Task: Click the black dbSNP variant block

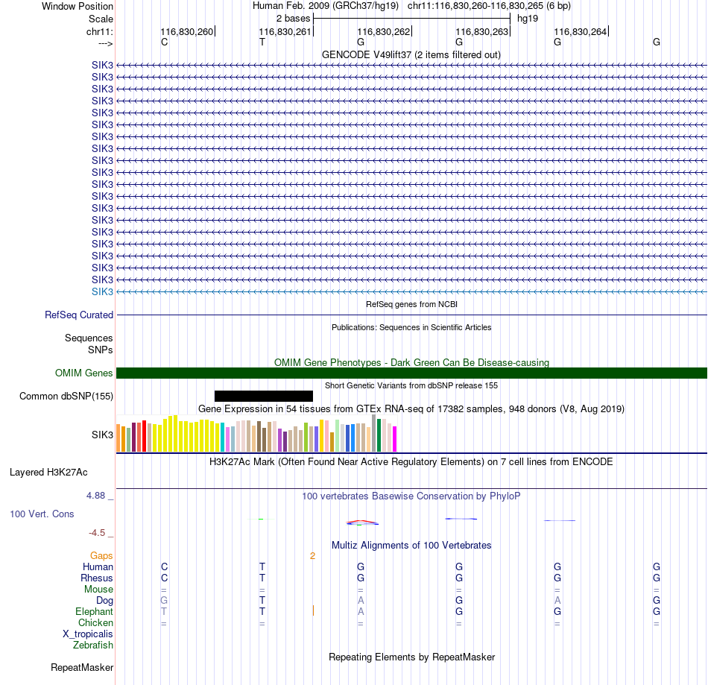Action: click(264, 396)
